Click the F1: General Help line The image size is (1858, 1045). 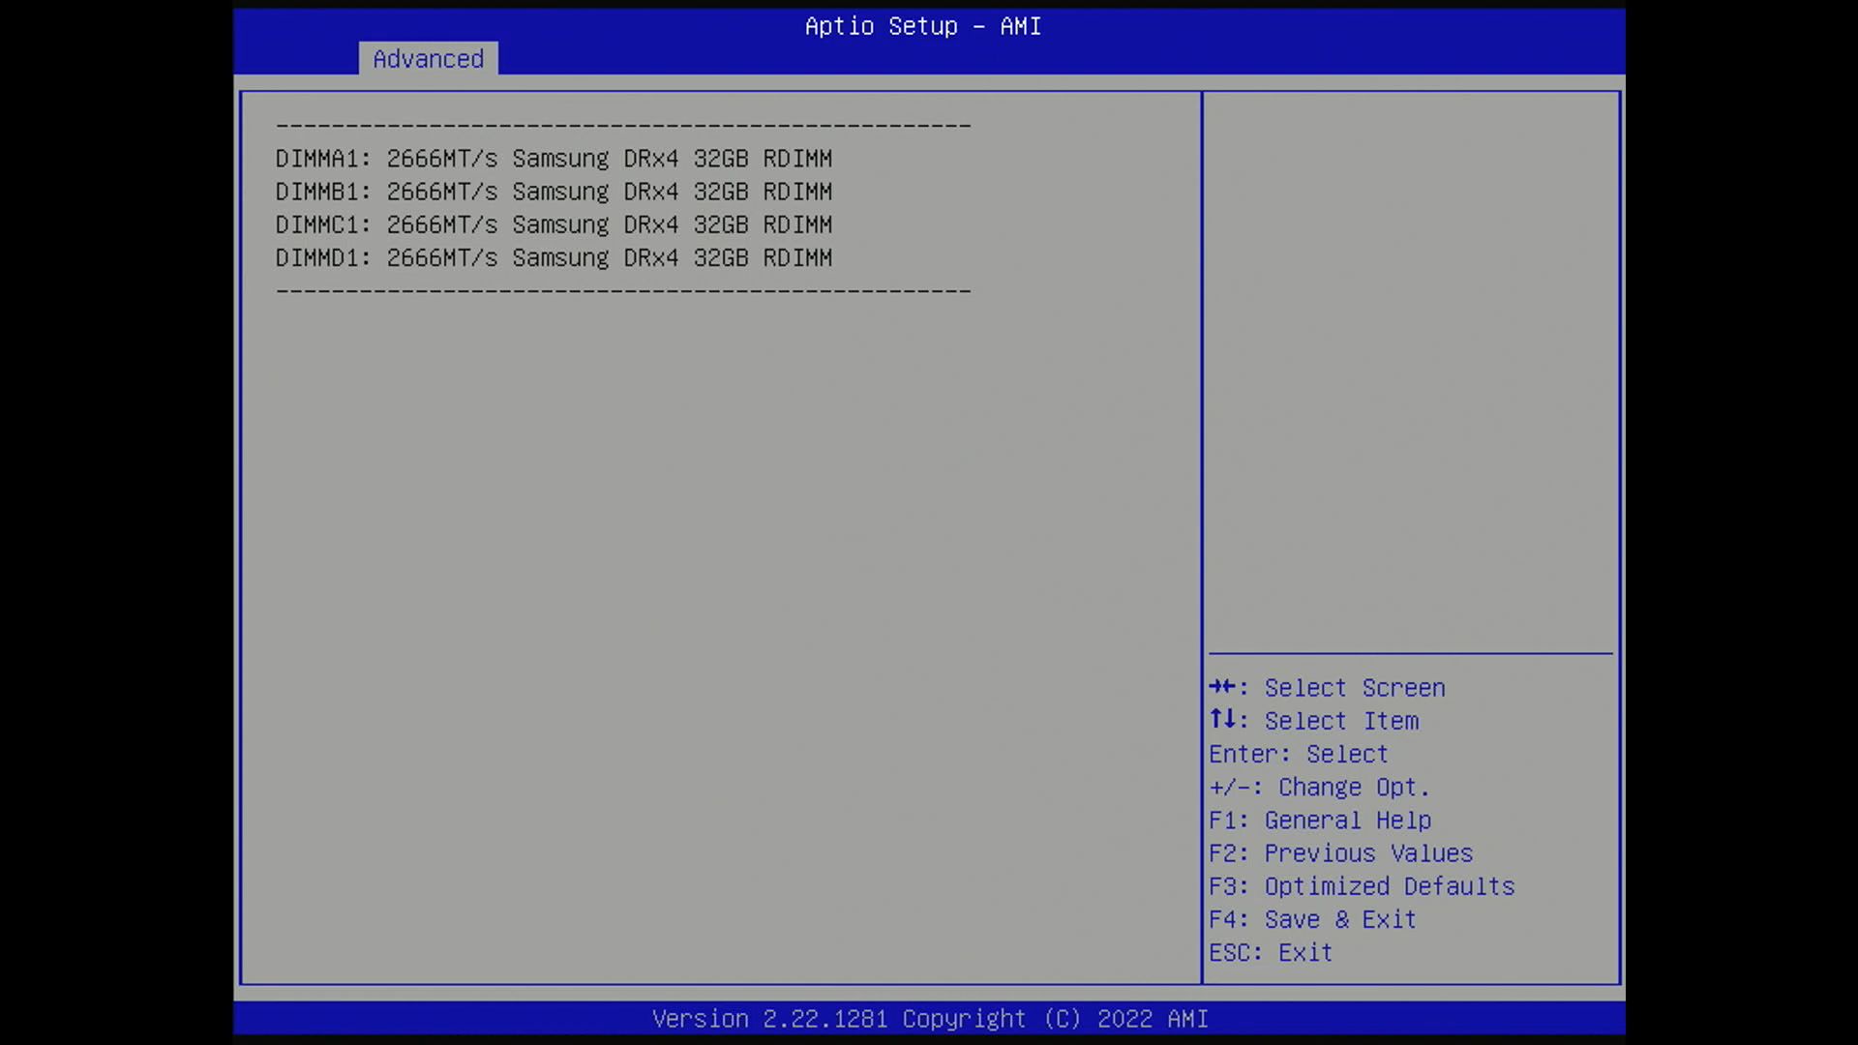tap(1320, 821)
